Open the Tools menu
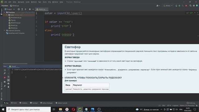199x112 pixels. point(44,2)
